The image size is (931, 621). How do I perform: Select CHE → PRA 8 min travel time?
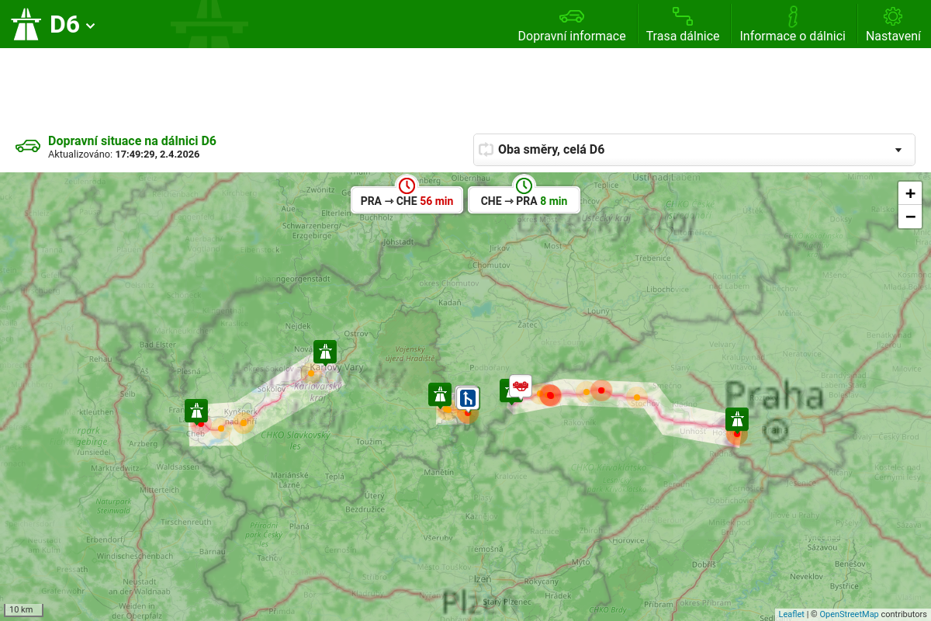524,200
